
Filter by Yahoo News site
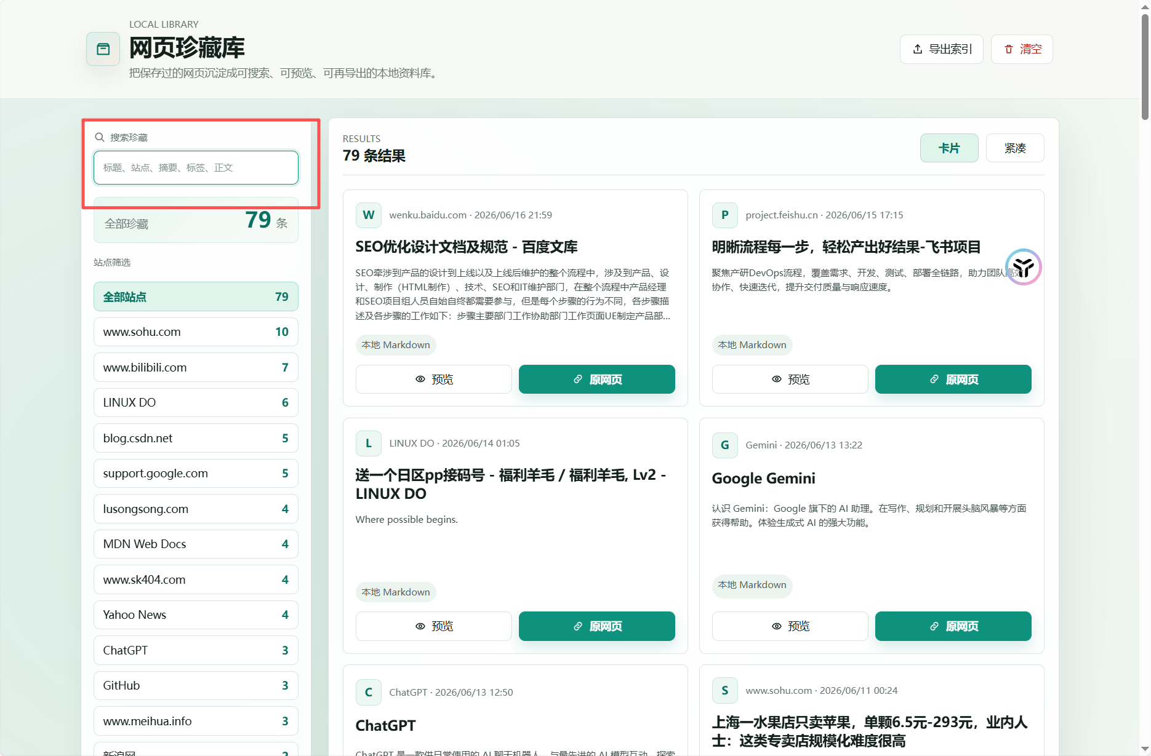tap(196, 615)
